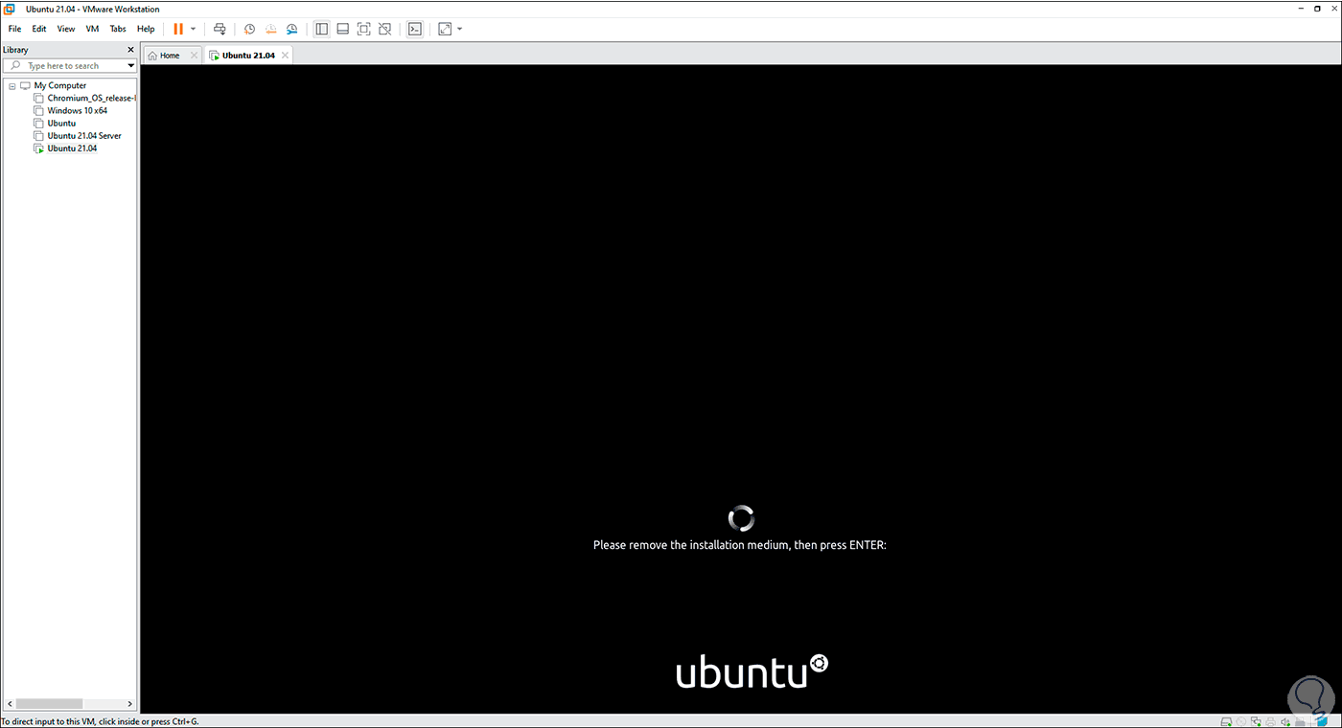Open the View menu
The width and height of the screenshot is (1342, 728).
[66, 29]
